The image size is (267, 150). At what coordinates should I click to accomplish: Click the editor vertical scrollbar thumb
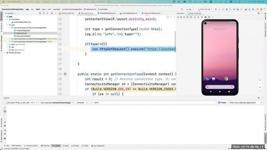point(175,41)
